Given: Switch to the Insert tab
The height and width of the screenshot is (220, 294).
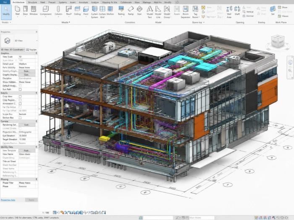Looking at the screenshot, I should coord(73,2).
